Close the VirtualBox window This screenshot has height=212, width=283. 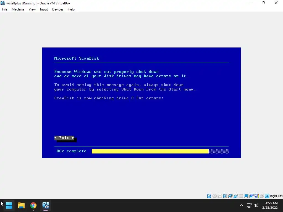pos(276,3)
